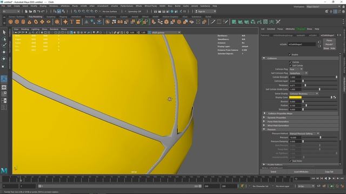Click the Pressure slider handle
The height and width of the screenshot is (194, 346).
(x=321, y=137)
